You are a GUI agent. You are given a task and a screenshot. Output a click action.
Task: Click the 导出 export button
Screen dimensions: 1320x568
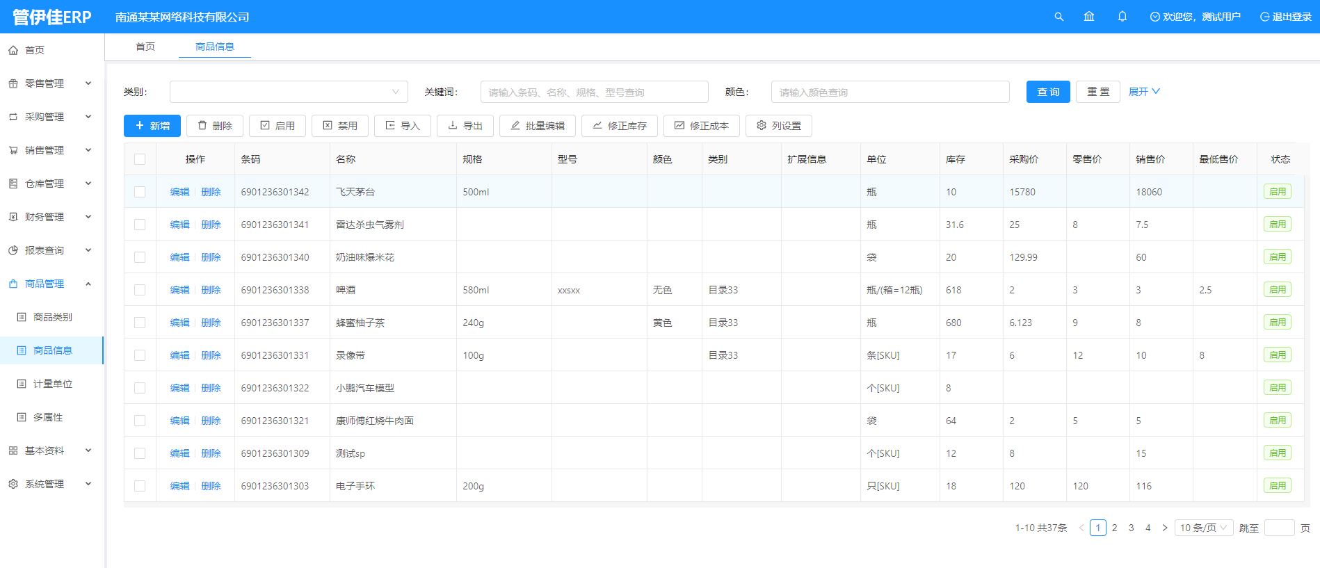point(465,126)
